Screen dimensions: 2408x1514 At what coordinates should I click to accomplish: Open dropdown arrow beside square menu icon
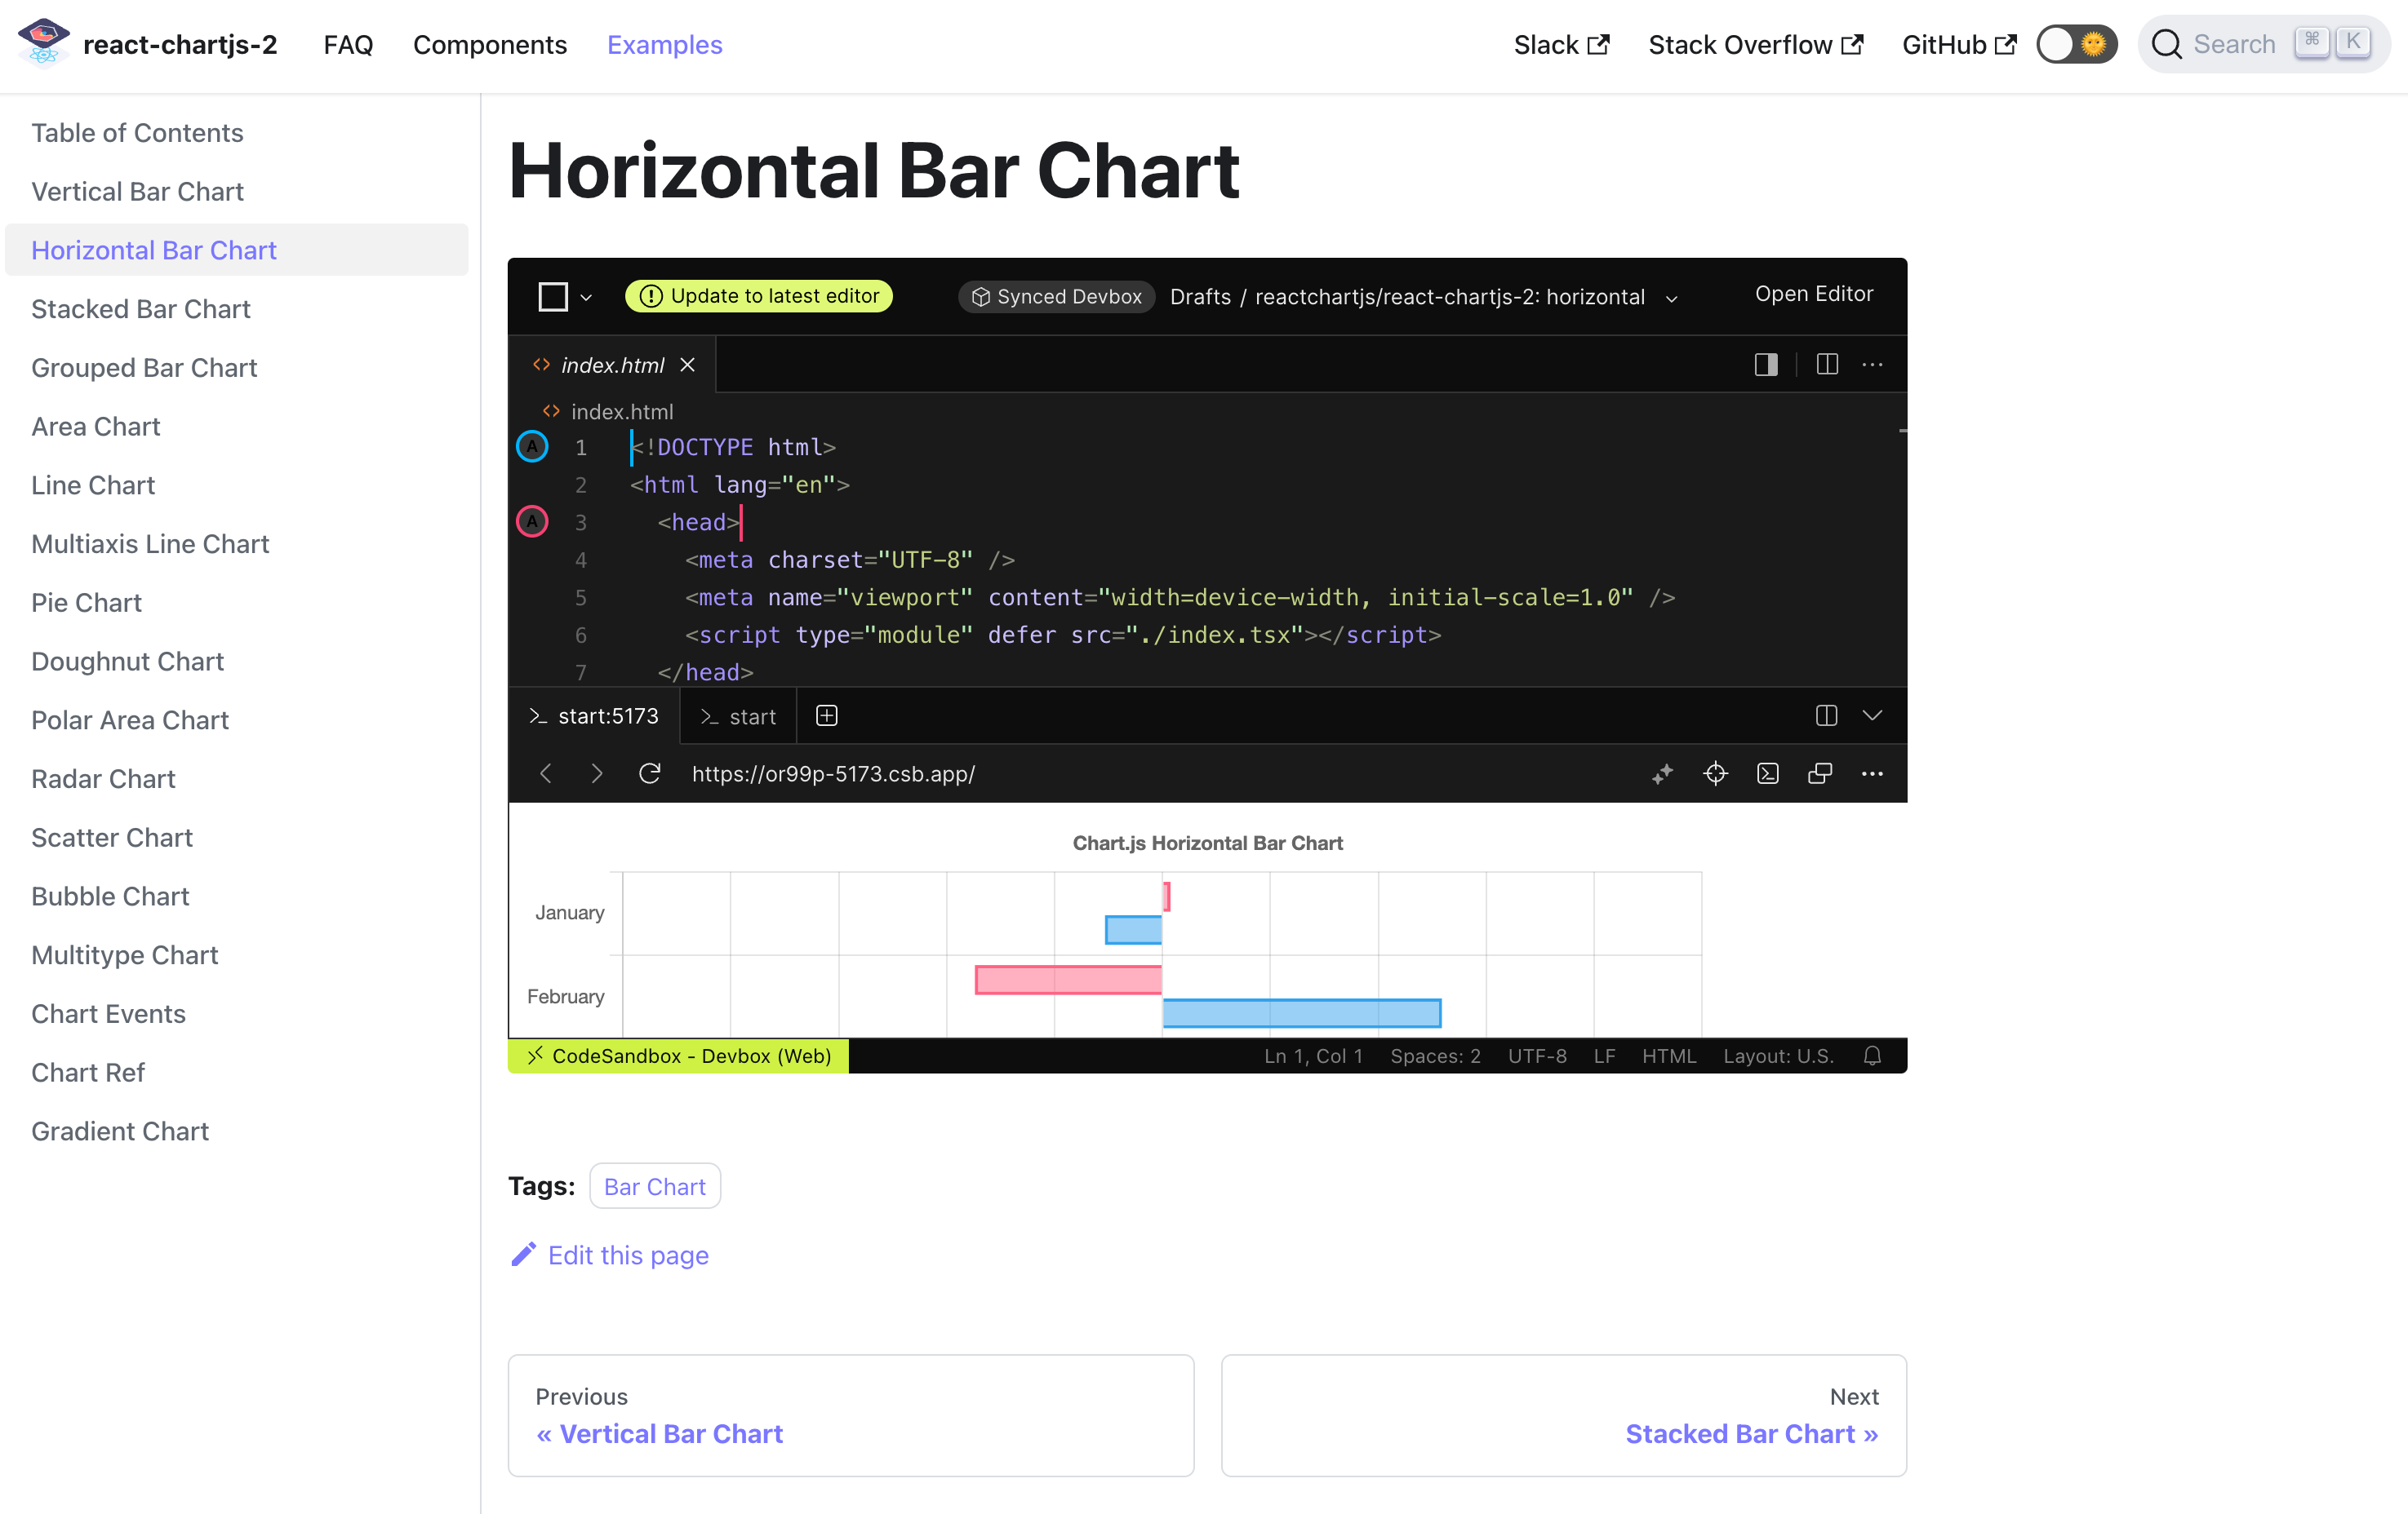pos(586,298)
